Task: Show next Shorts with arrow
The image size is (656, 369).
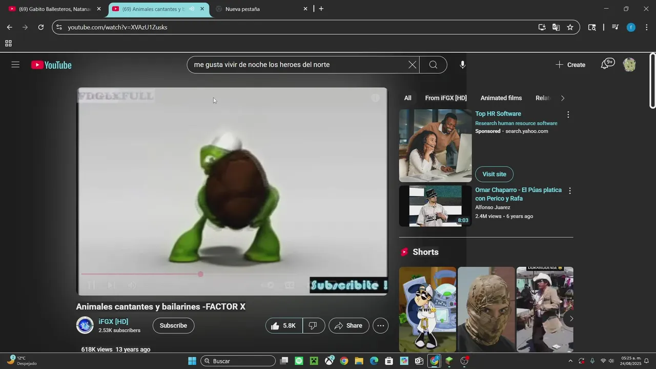Action: pos(571,319)
